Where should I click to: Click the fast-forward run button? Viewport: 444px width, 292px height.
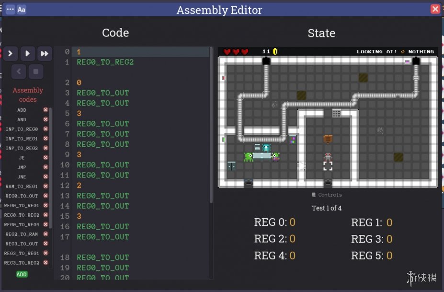click(44, 54)
